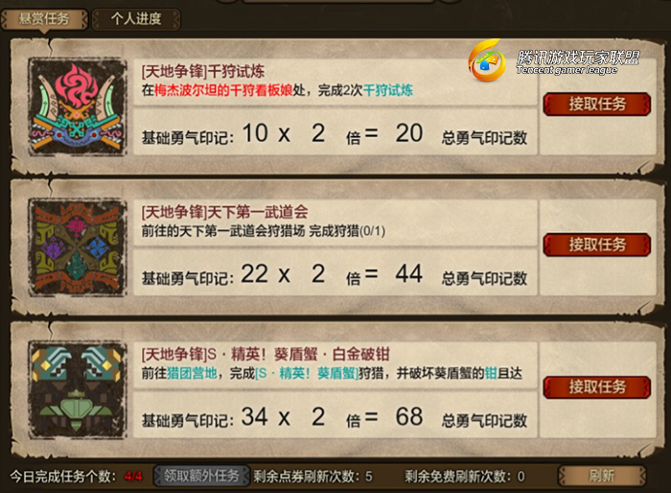Click the 刷新 refresh button
Image resolution: width=671 pixels, height=493 pixels.
click(x=602, y=476)
